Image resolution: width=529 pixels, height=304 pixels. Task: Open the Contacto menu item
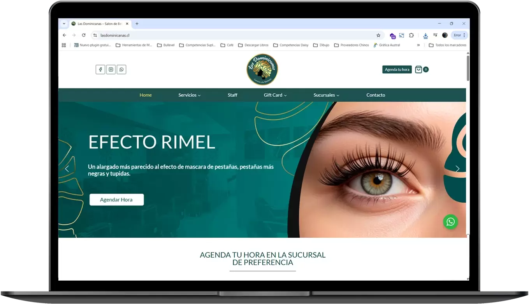376,95
